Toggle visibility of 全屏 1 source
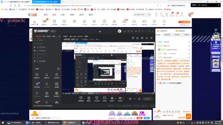This screenshot has width=223, height=125. tap(35, 61)
